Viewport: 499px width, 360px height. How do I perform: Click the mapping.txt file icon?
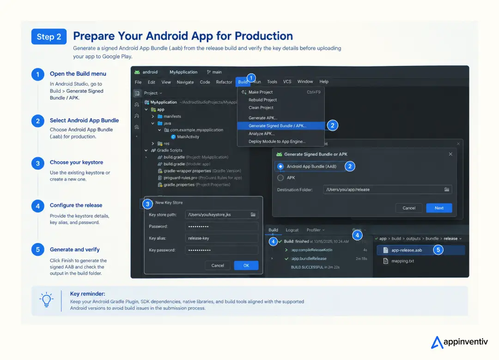coord(385,261)
